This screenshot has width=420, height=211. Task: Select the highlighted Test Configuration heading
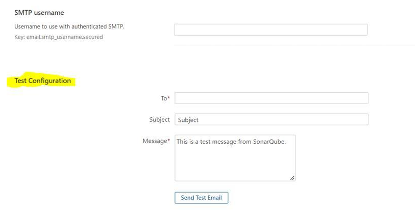coord(42,81)
